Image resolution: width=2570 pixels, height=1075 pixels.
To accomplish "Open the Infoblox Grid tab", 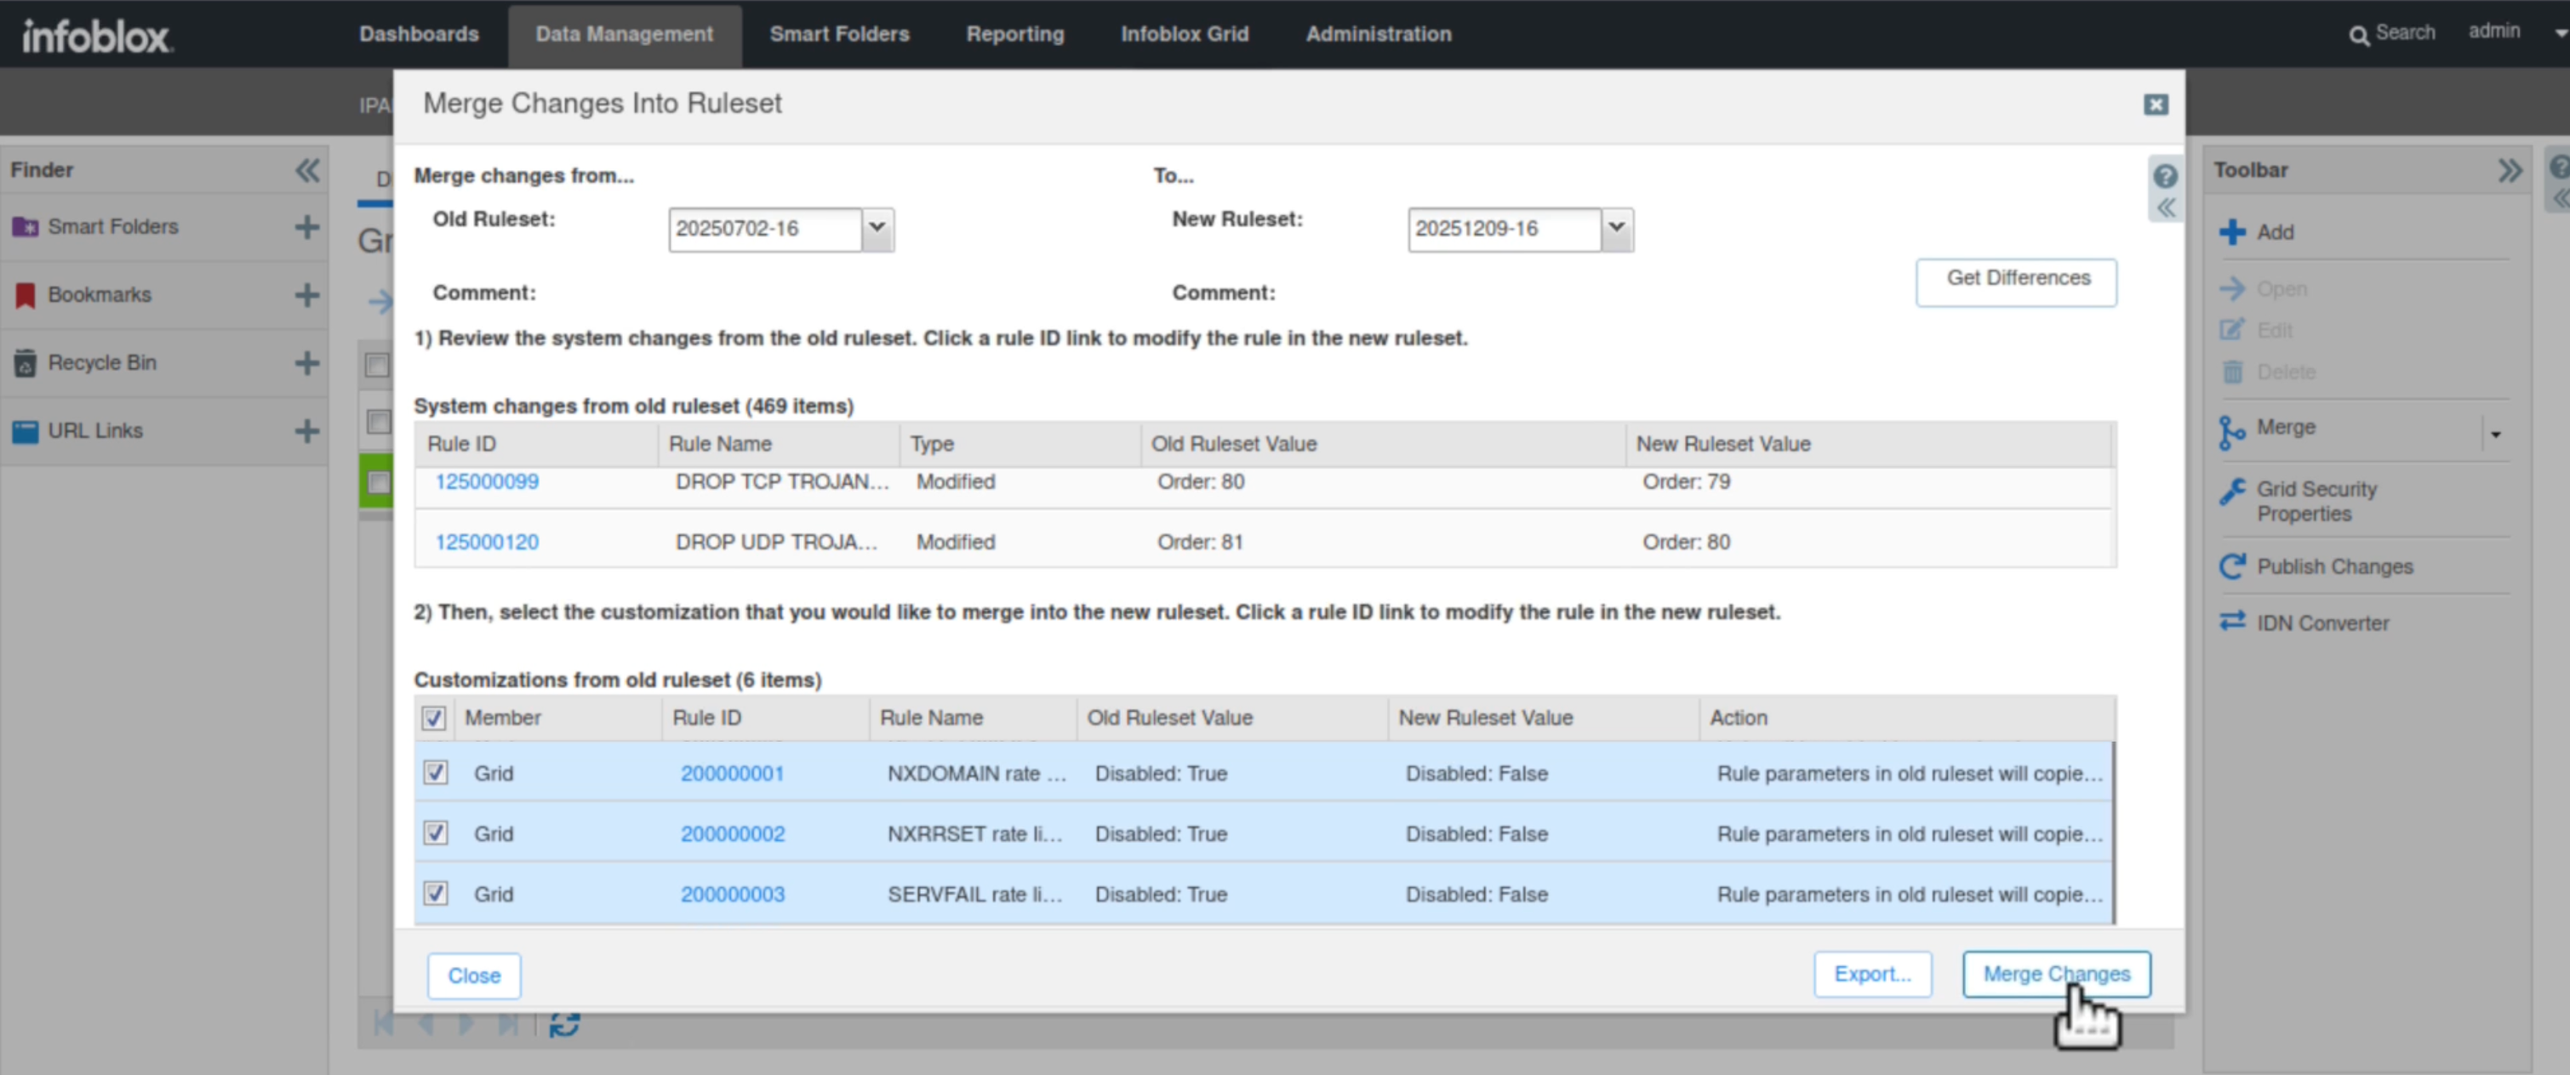I will pos(1185,34).
